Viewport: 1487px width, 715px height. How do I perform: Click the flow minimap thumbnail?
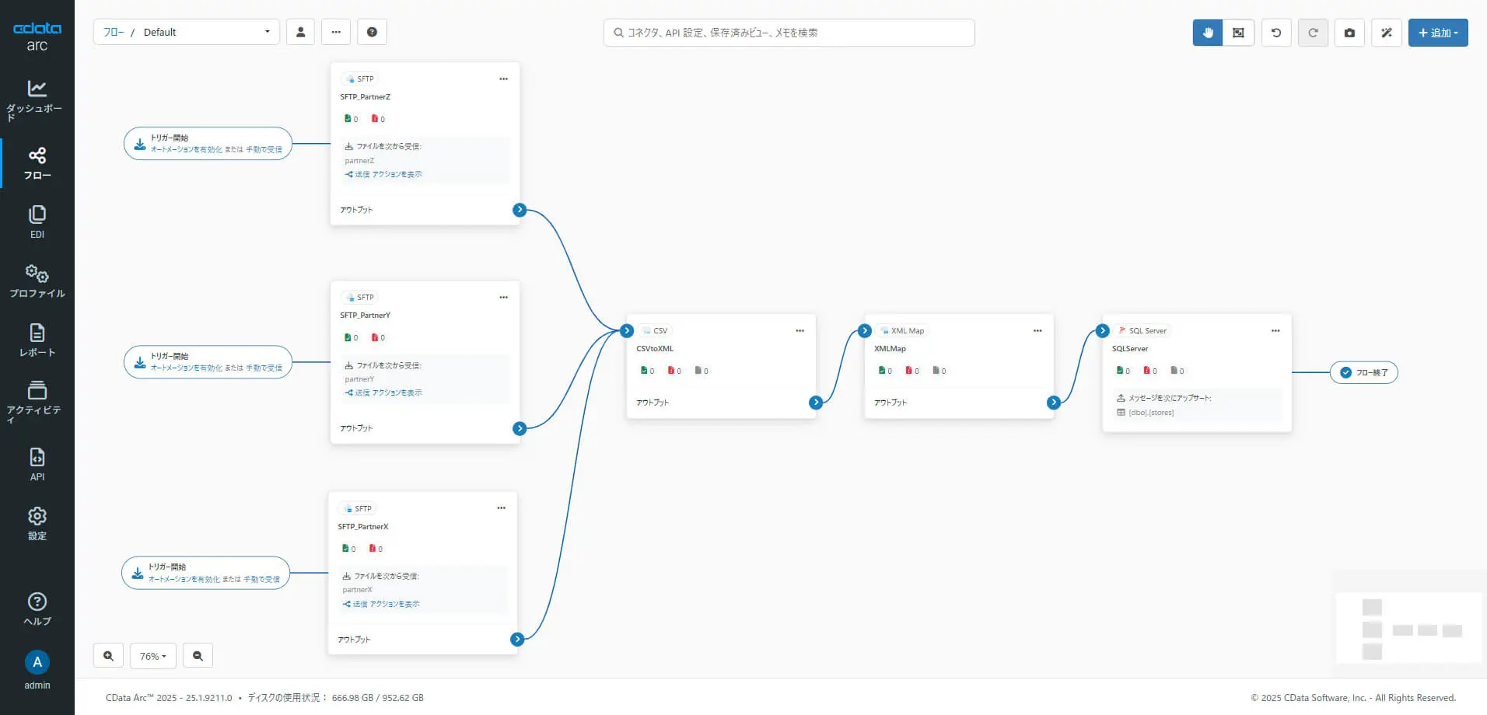point(1408,627)
